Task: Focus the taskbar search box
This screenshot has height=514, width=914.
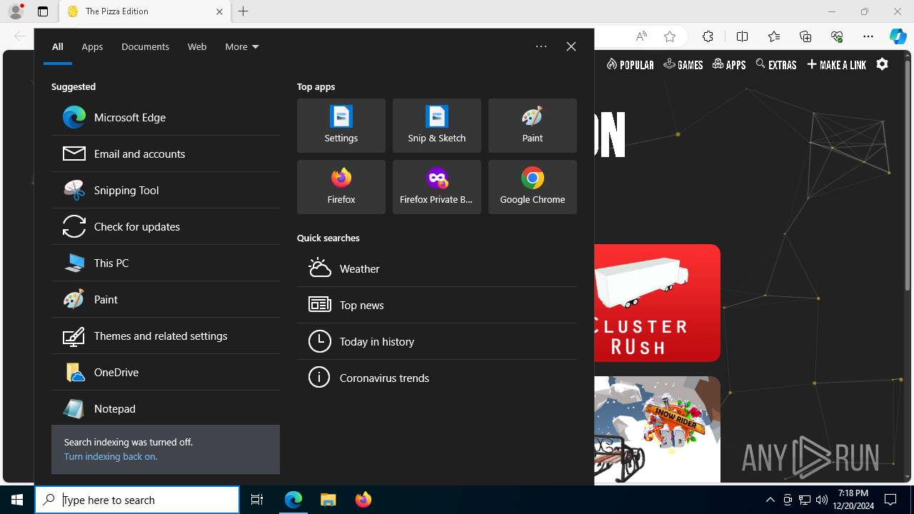Action: pyautogui.click(x=137, y=500)
